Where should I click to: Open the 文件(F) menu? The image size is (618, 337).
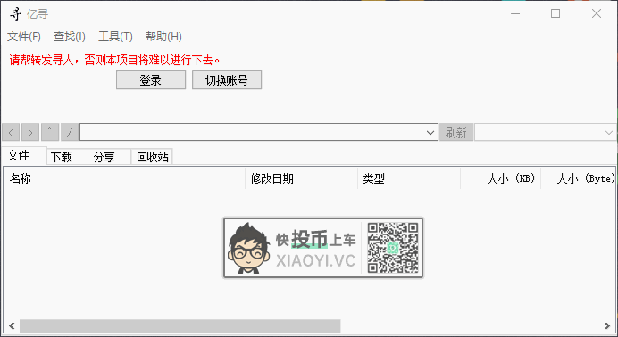[x=24, y=37]
